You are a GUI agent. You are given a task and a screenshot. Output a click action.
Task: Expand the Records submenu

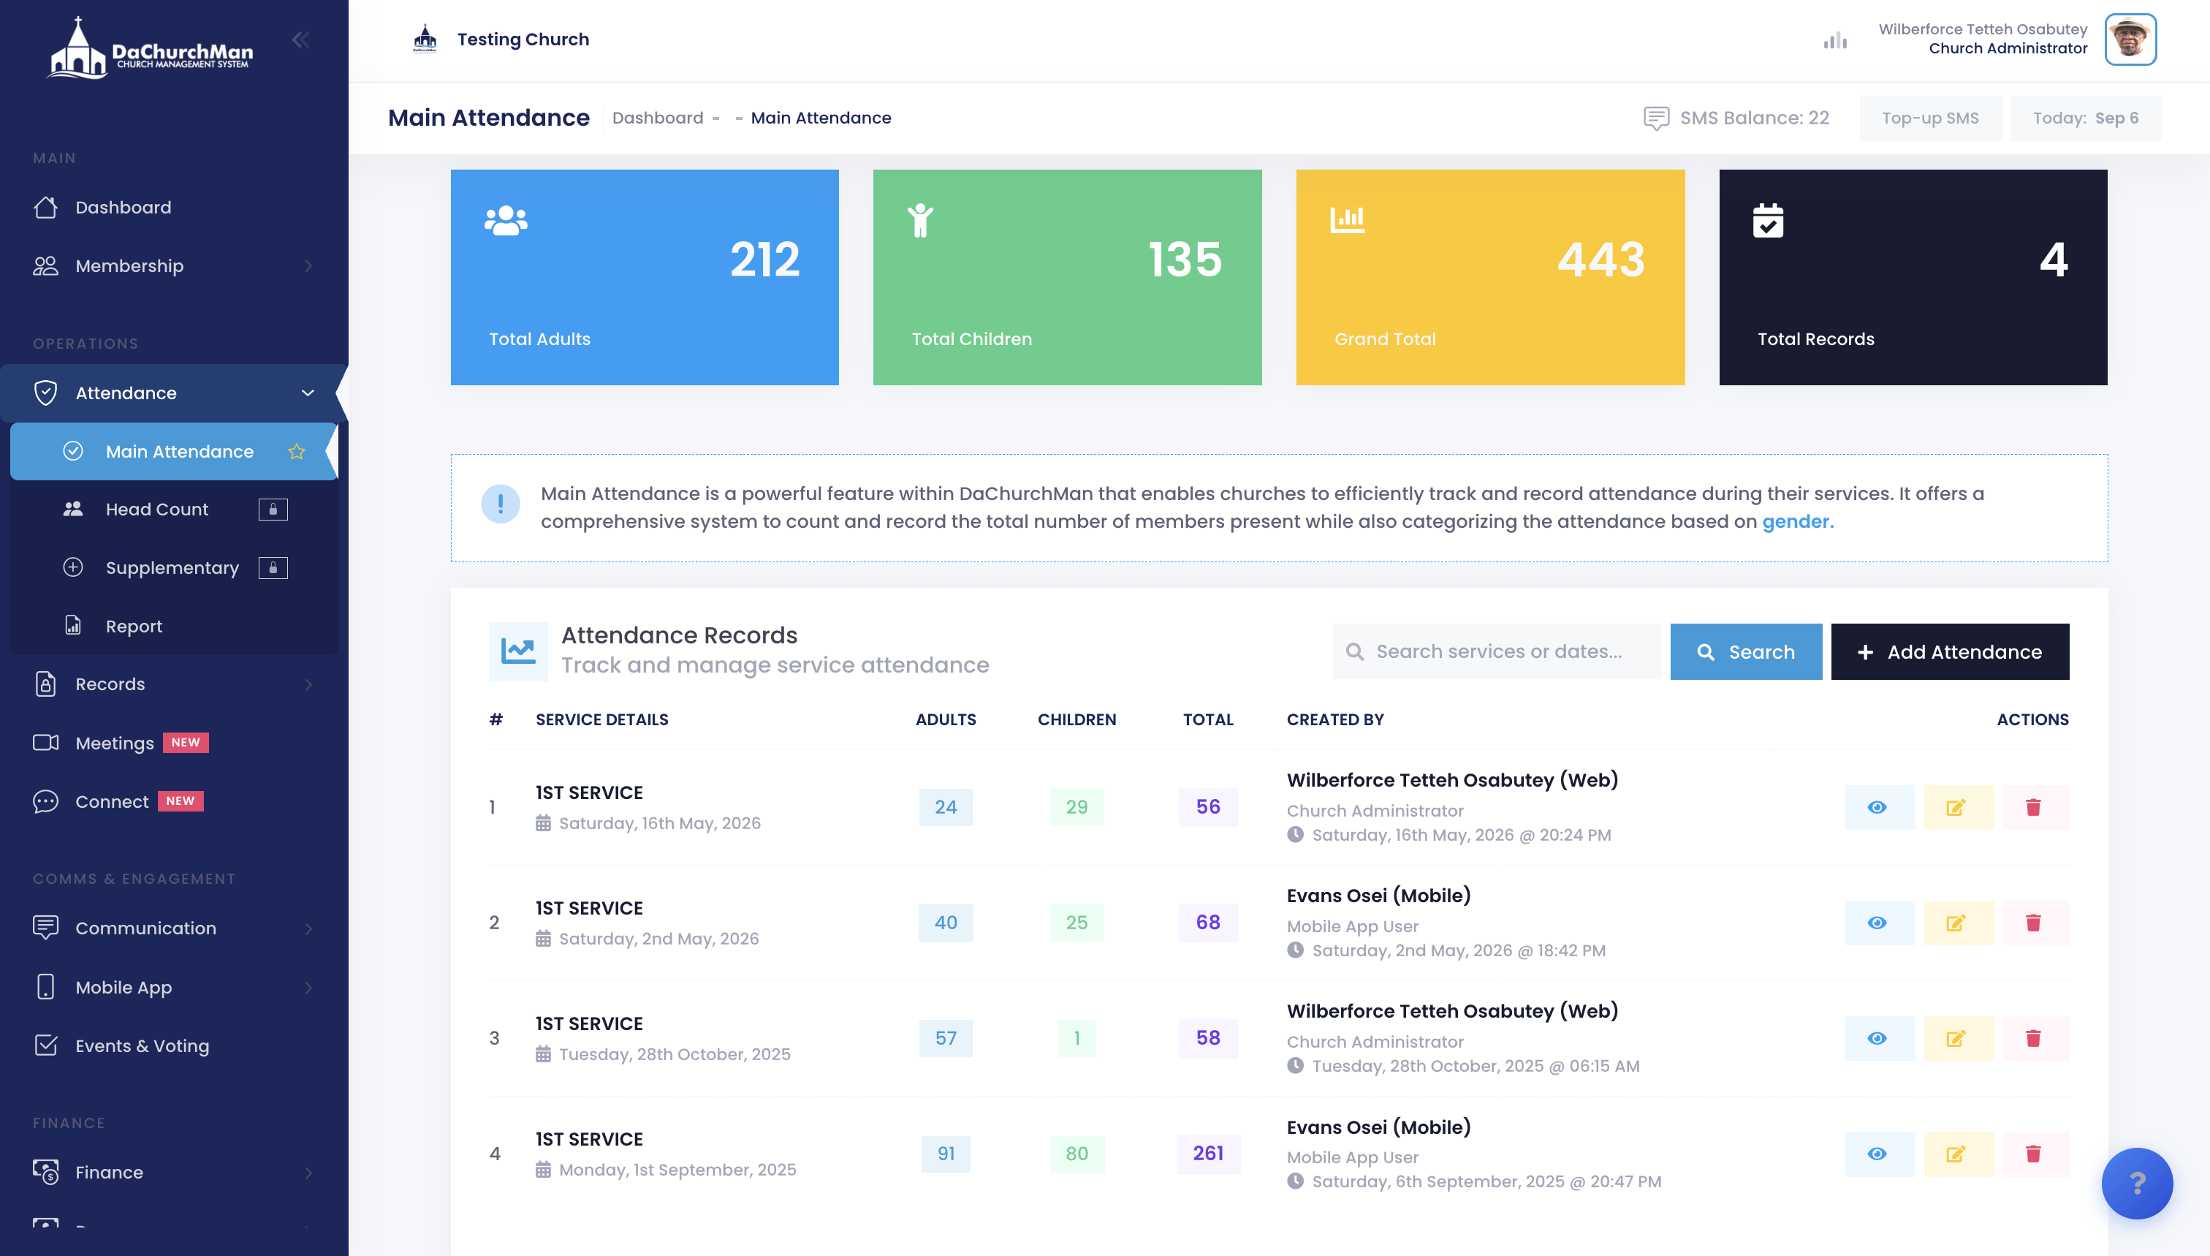tap(172, 684)
